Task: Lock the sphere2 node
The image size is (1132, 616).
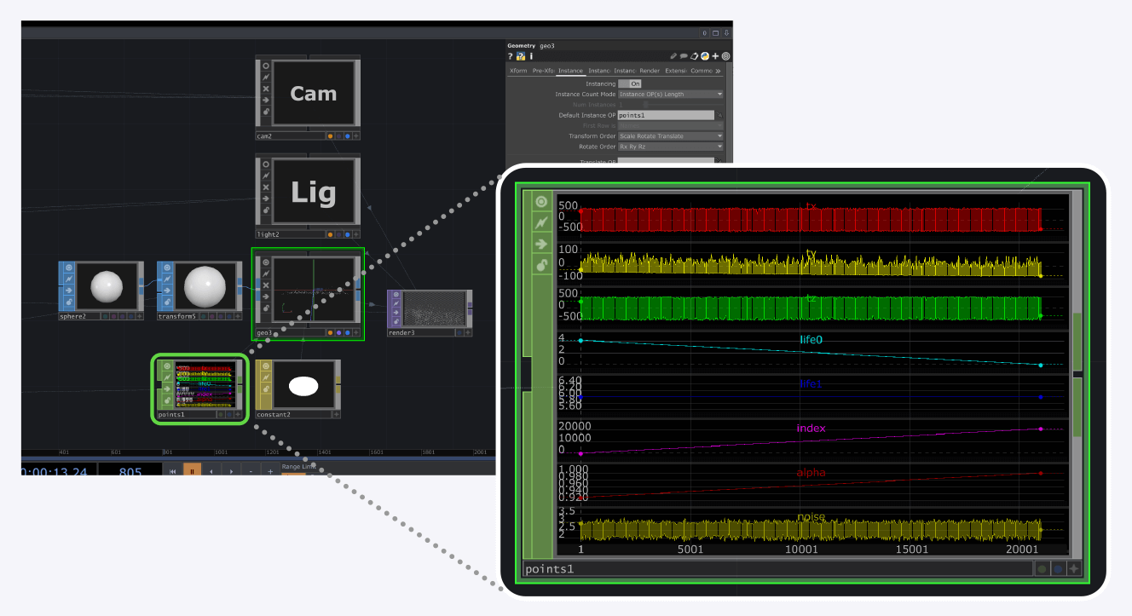Action: (x=69, y=302)
